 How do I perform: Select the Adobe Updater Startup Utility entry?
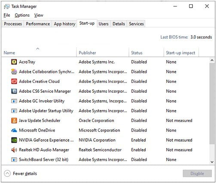46,111
